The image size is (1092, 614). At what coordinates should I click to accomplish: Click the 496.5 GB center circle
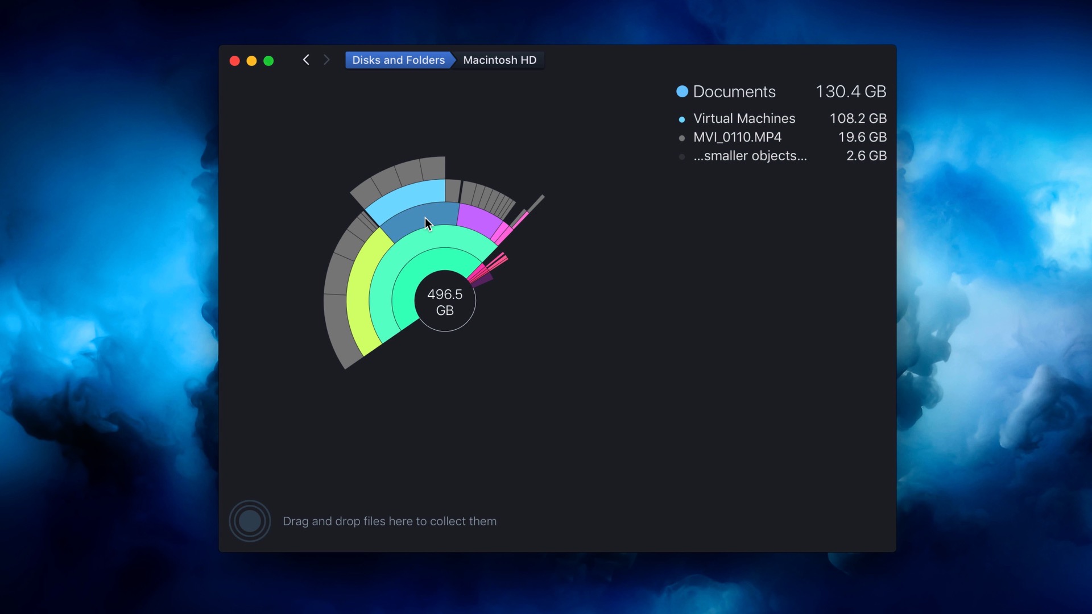tap(445, 302)
